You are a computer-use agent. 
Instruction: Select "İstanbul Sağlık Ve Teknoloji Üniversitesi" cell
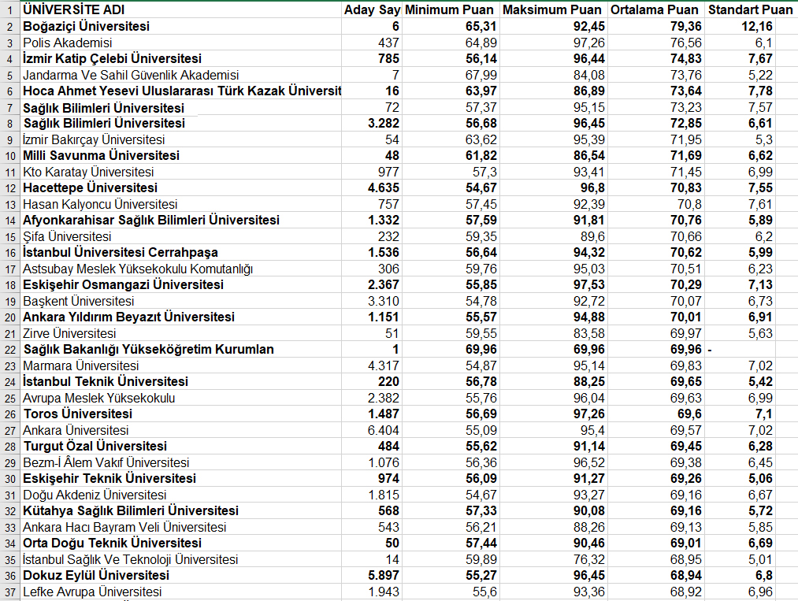(x=181, y=559)
